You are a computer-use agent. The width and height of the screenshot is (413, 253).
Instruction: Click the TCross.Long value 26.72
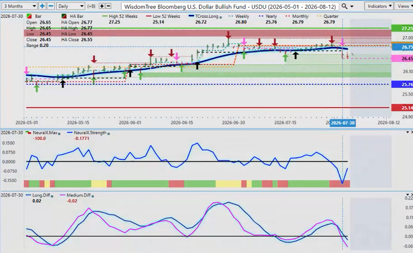[201, 22]
